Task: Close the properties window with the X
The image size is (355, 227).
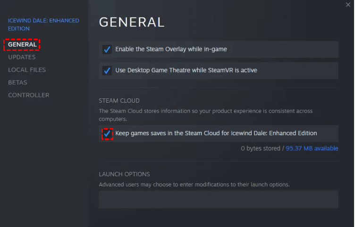Action: 348,4
